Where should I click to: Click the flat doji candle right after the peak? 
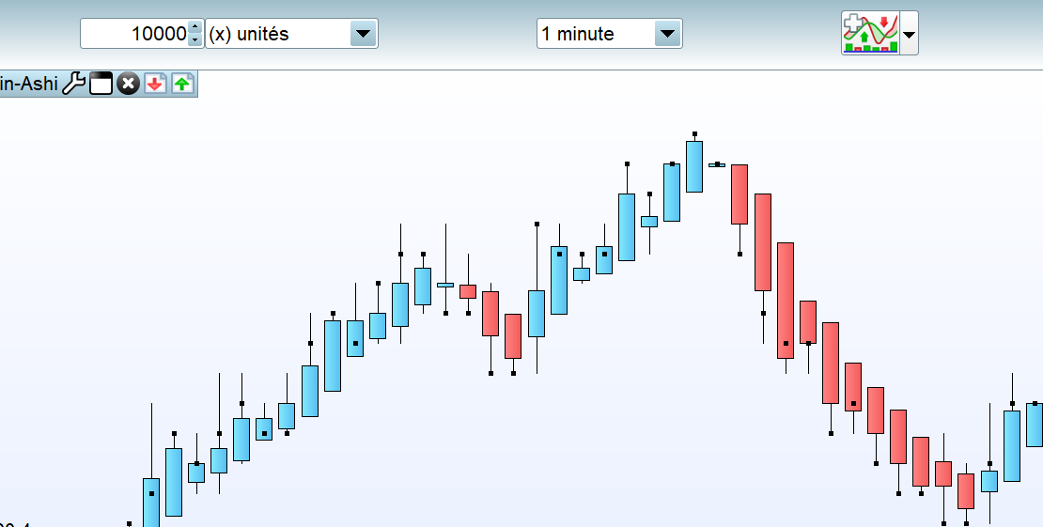coord(717,164)
